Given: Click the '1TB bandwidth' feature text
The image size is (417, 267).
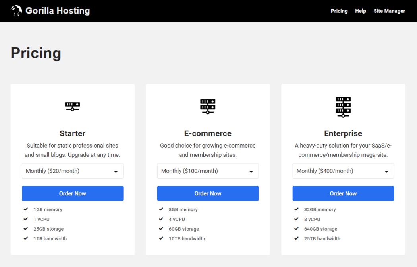Looking at the screenshot, I should 50,238.
